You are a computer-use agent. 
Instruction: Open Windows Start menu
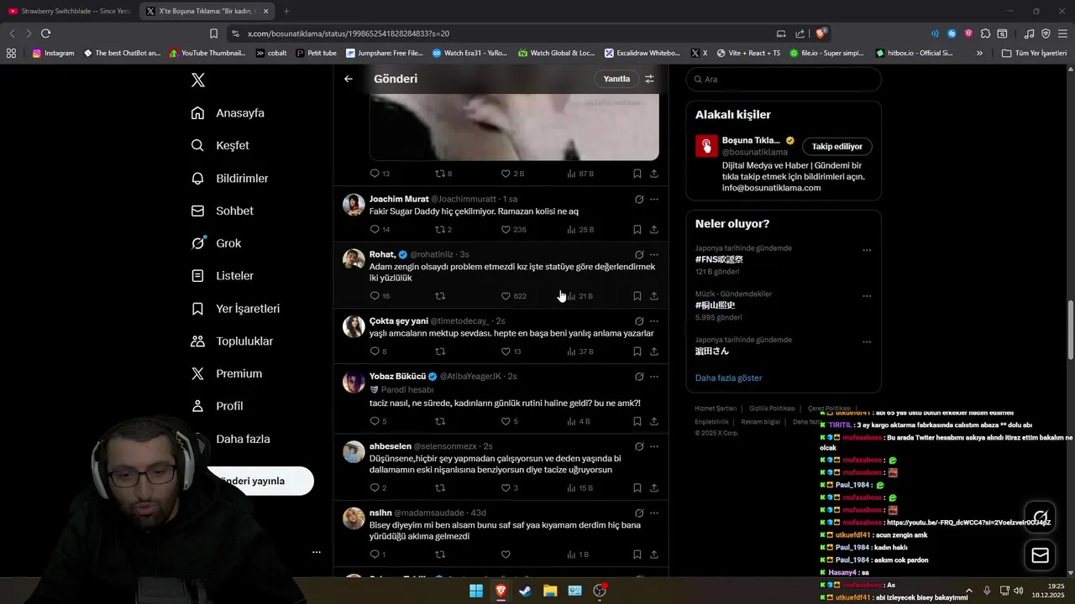click(x=476, y=591)
